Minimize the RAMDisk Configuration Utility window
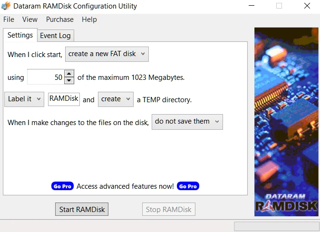The width and height of the screenshot is (320, 232). [x=252, y=6]
